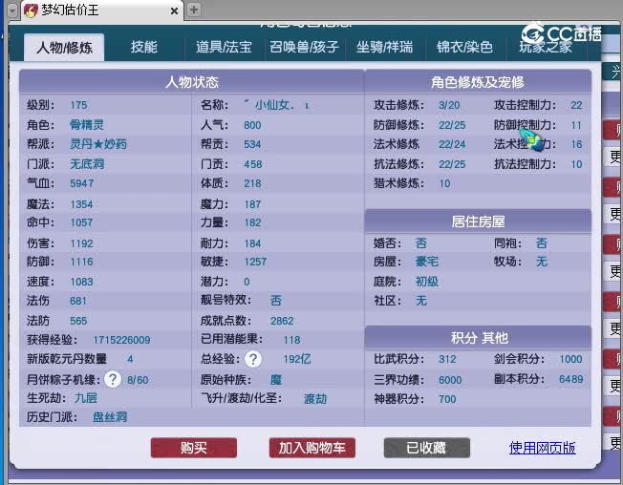Click the 命中 value 1057
This screenshot has height=485, width=623.
pyautogui.click(x=81, y=222)
